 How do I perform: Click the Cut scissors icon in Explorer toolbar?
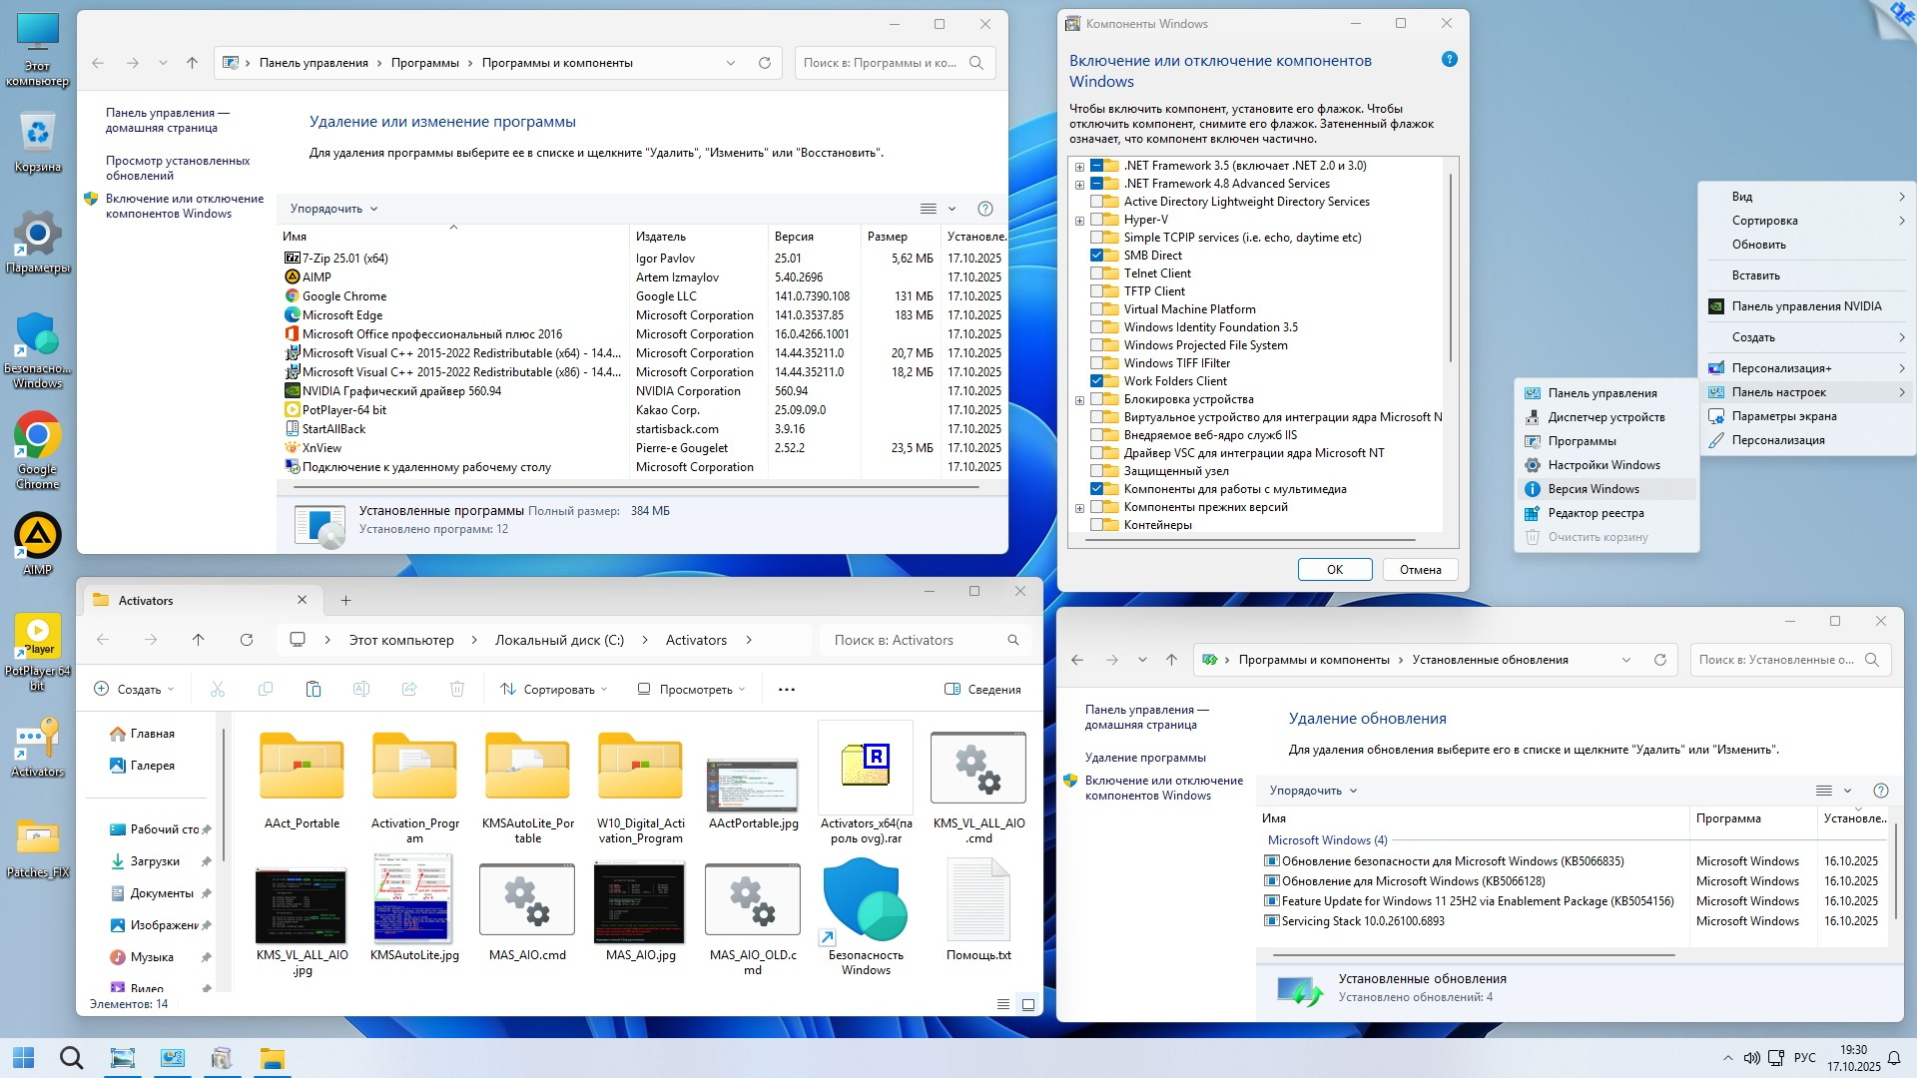[x=218, y=689]
